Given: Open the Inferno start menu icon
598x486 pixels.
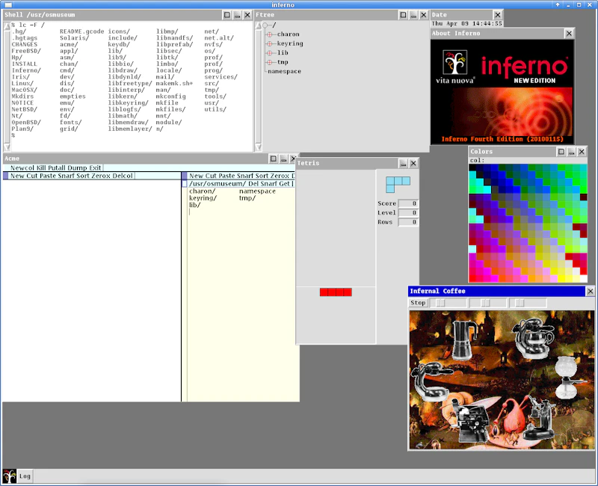Looking at the screenshot, I should (9, 476).
